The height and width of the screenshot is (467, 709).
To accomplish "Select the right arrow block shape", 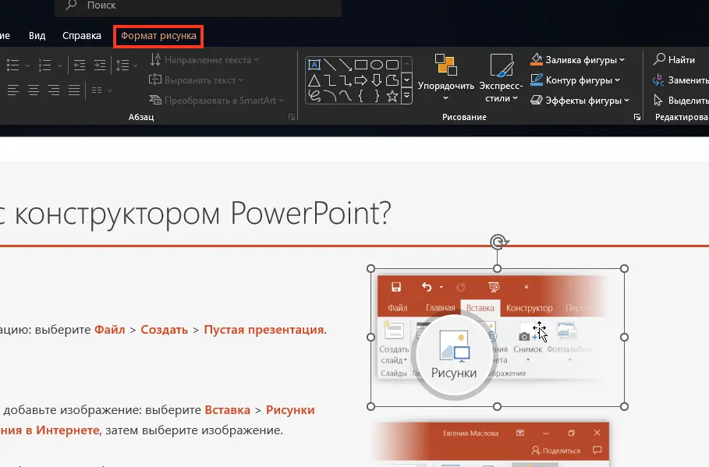I will click(361, 80).
